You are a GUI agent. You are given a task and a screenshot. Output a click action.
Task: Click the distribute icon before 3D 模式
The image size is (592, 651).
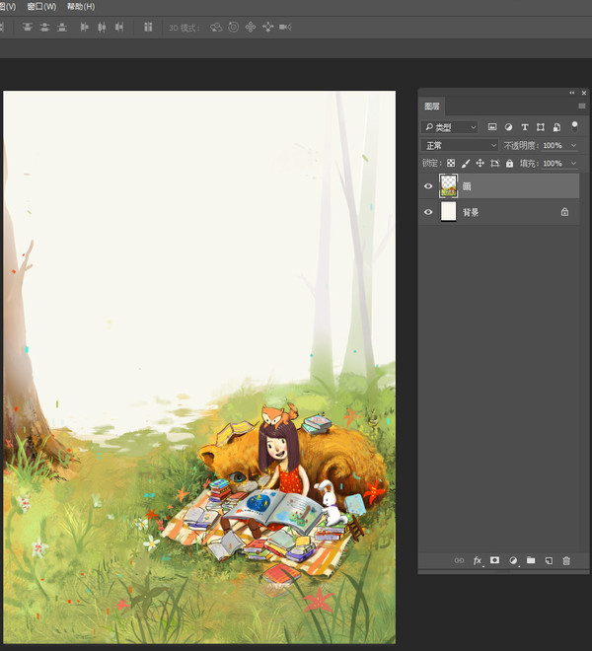coord(148,28)
